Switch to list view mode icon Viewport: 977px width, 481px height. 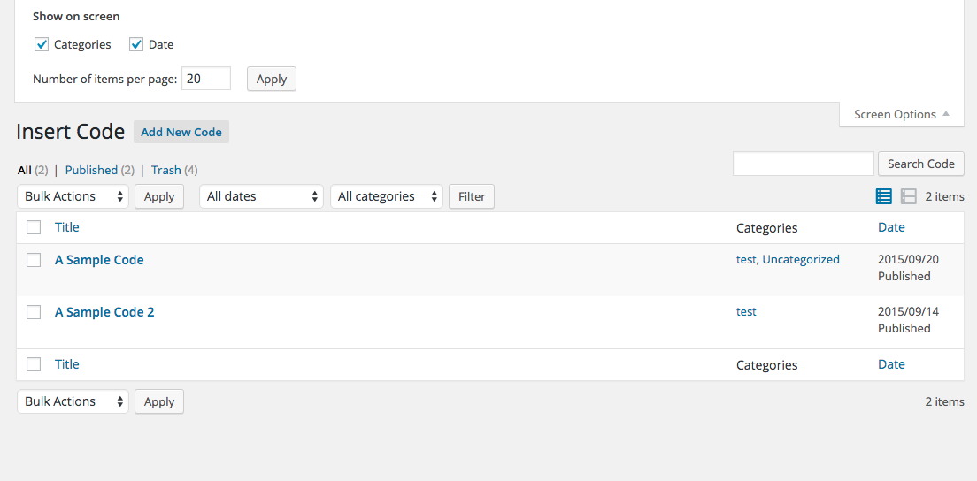tap(883, 196)
